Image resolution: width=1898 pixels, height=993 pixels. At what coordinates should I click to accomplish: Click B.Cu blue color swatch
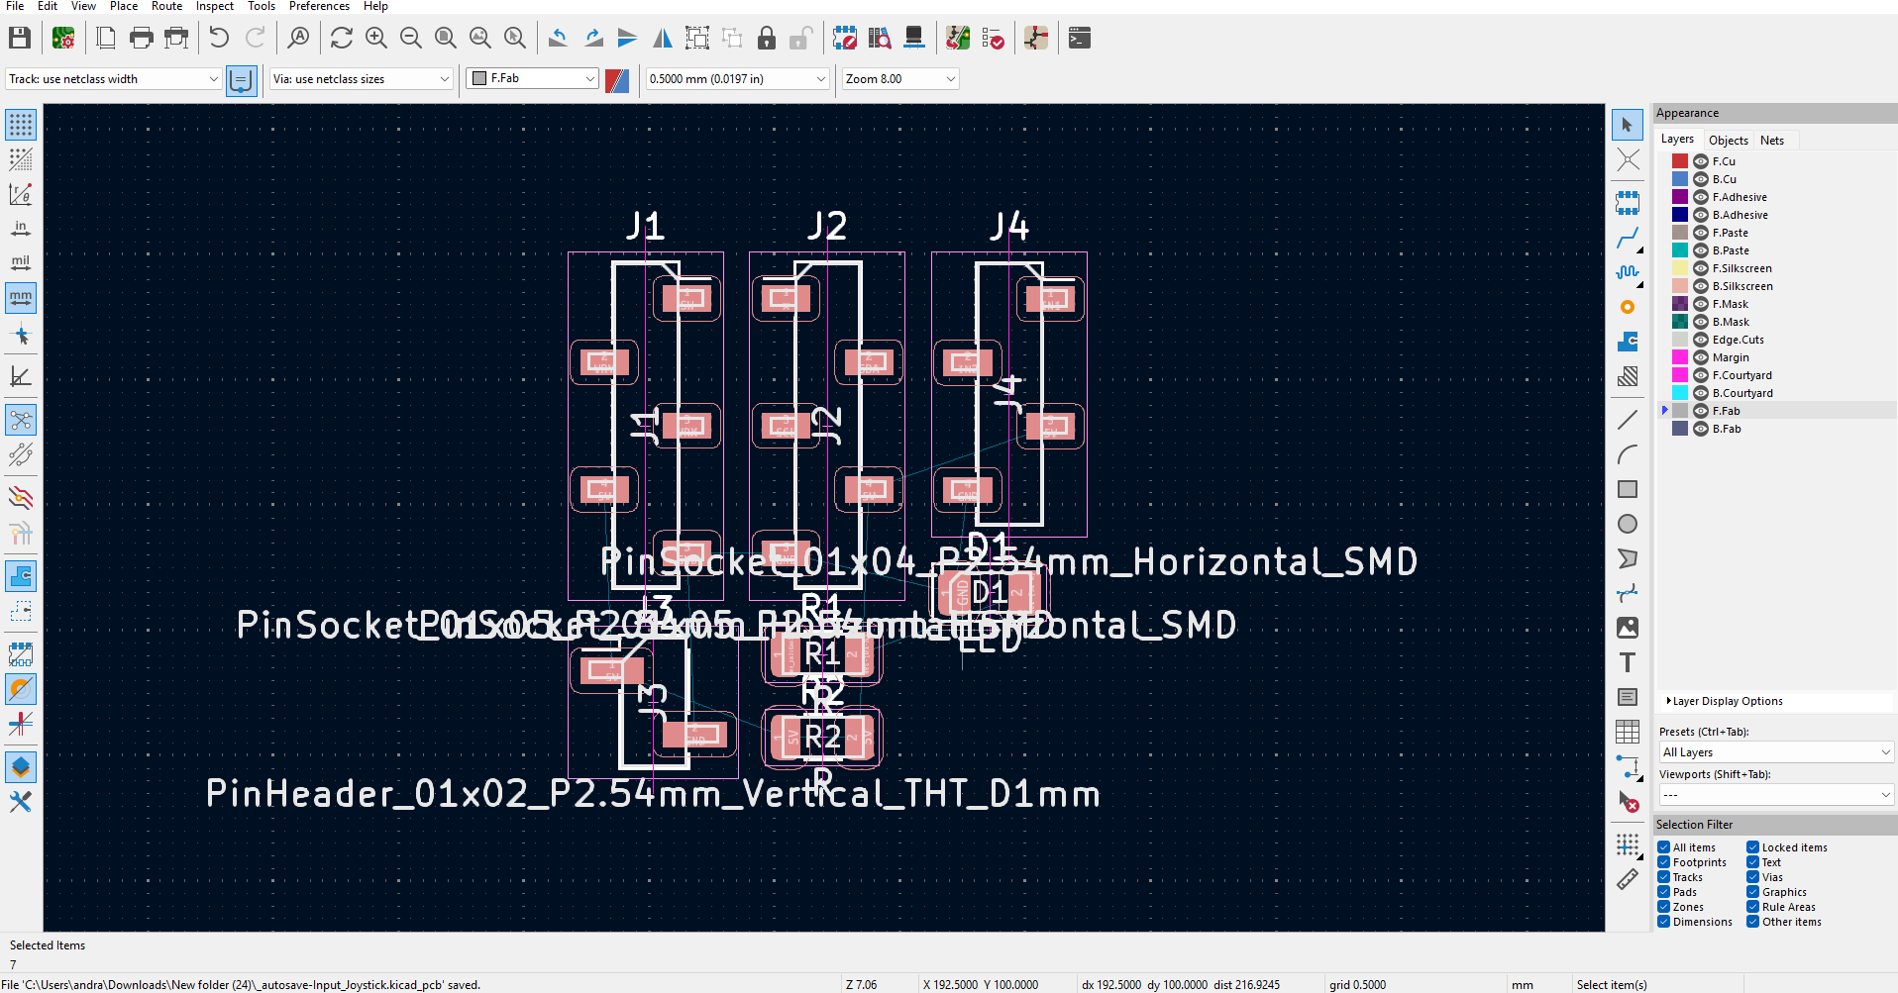[1680, 179]
